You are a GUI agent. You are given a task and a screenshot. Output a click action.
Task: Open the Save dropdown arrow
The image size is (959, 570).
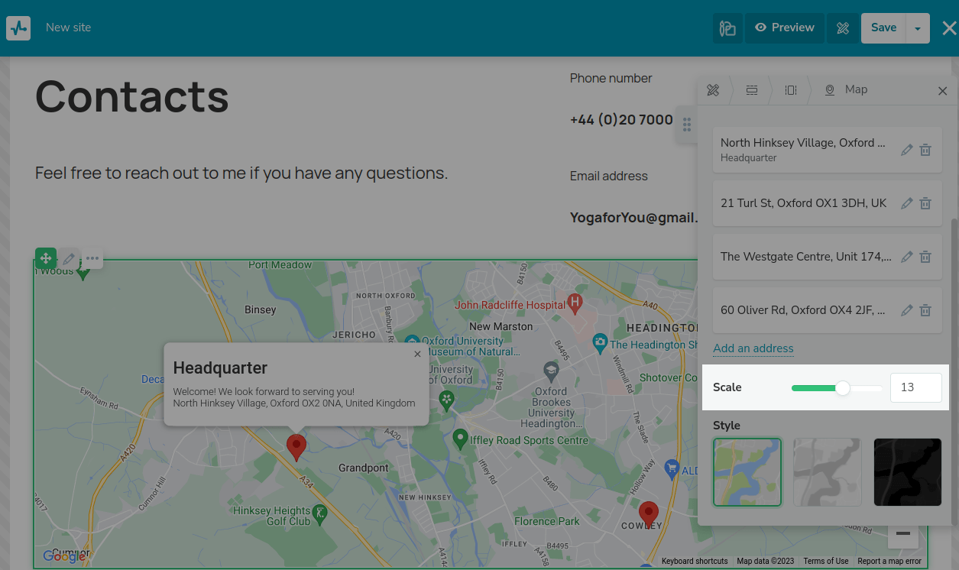918,28
